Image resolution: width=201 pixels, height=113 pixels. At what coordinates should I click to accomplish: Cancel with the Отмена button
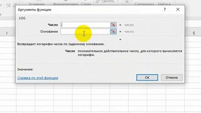coord(172,78)
